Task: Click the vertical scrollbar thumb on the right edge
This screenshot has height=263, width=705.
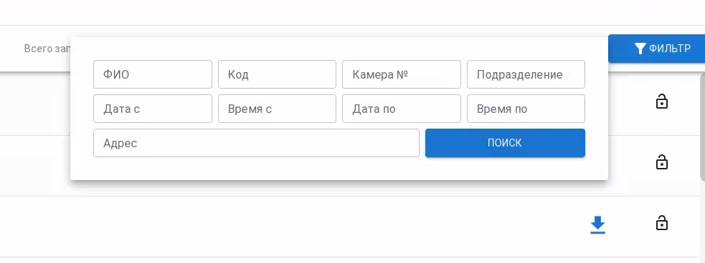Action: [703, 127]
